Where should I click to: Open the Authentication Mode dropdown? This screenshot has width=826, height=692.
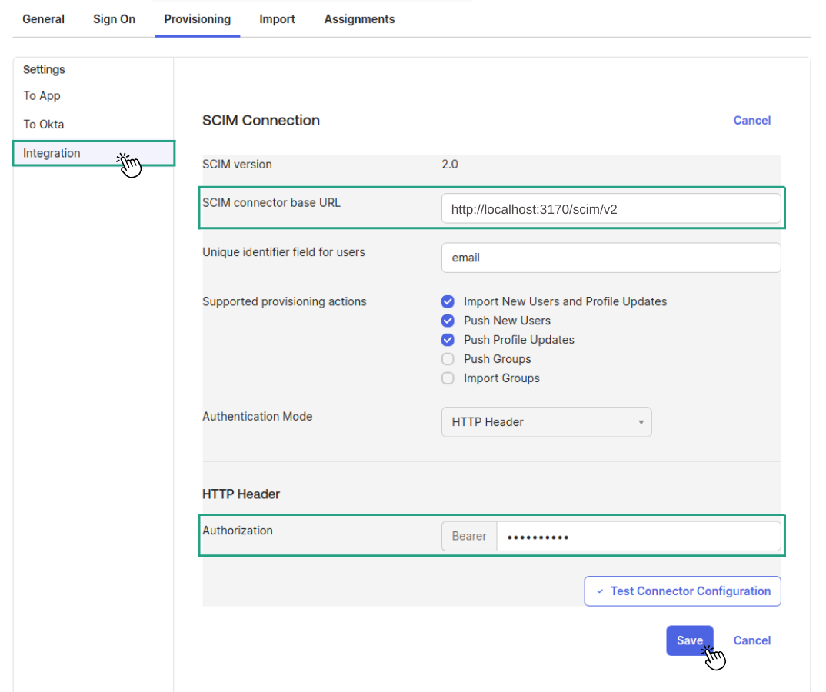(x=546, y=422)
